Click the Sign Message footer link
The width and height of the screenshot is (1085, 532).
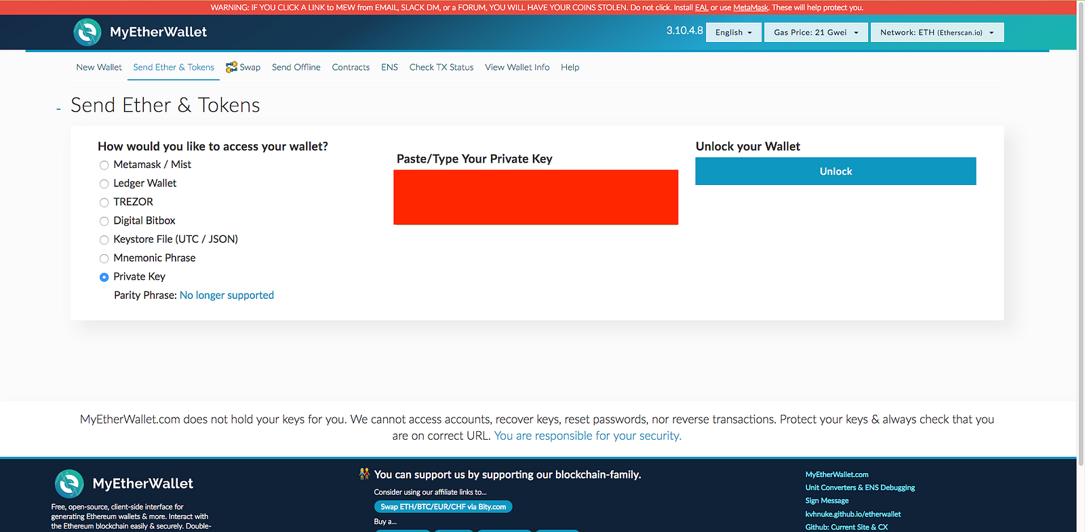[x=827, y=501]
